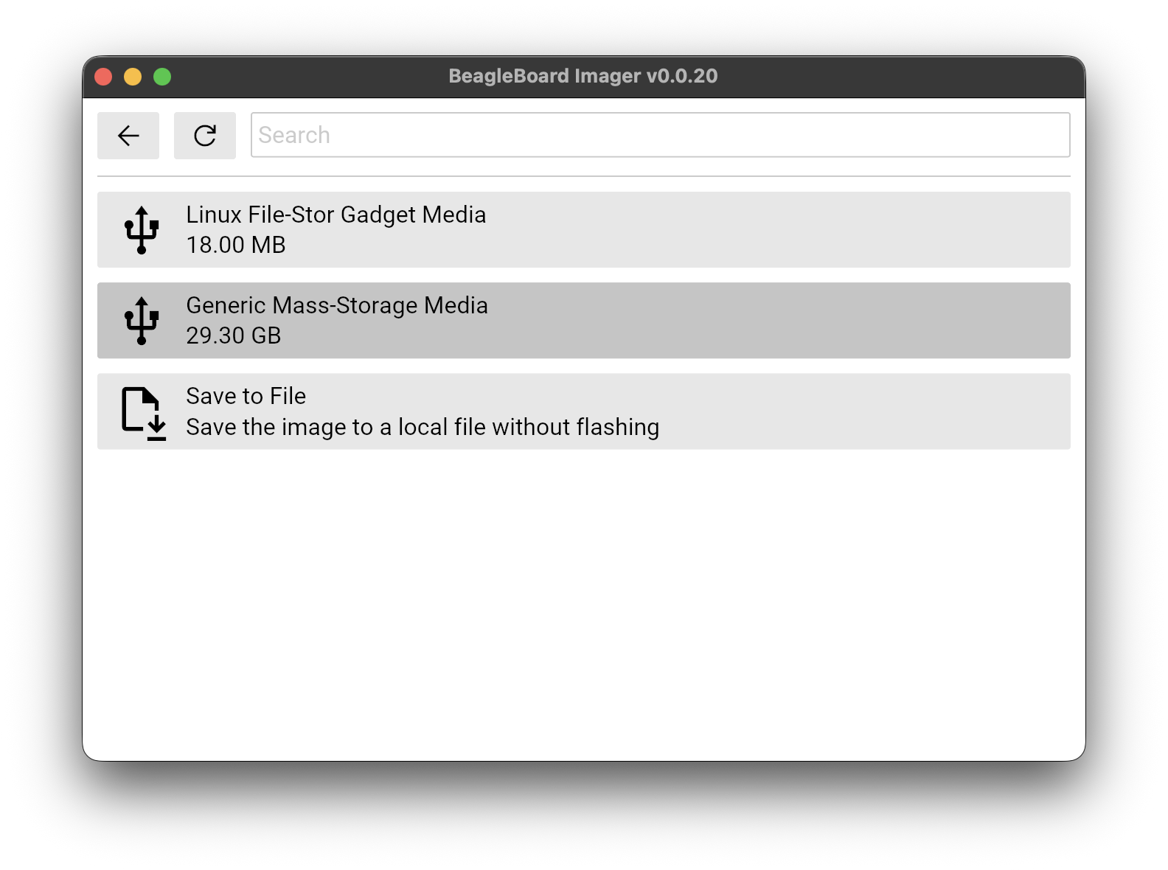Choose the Save to File title
1168x870 pixels.
246,396
